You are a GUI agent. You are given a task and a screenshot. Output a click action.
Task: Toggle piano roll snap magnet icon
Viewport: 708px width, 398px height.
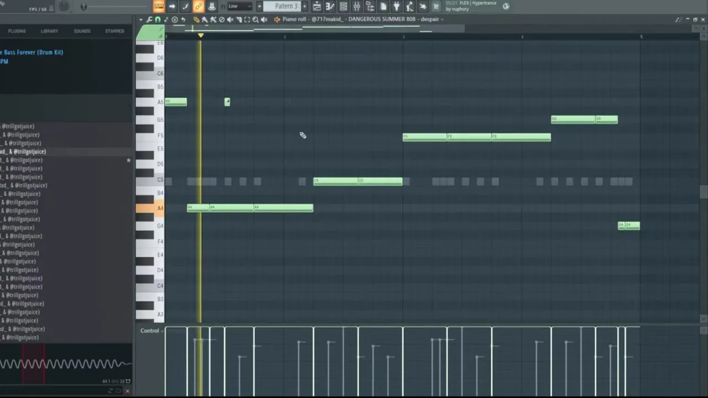click(158, 19)
